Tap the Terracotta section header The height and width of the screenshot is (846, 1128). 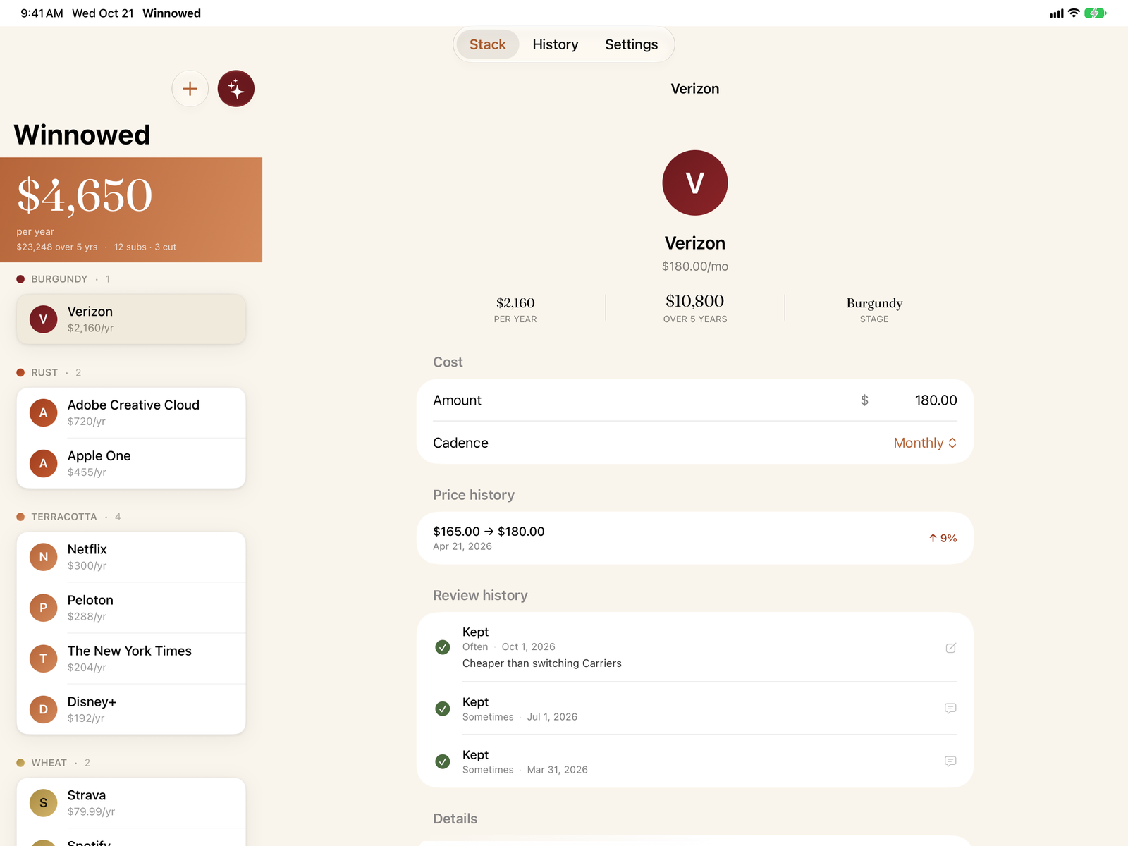pos(68,517)
